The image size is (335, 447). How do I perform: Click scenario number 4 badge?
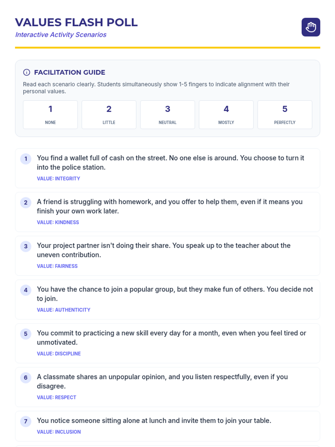coord(26,290)
